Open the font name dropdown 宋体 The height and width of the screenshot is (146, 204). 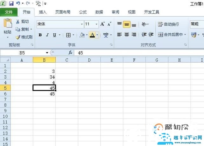(x=82, y=24)
